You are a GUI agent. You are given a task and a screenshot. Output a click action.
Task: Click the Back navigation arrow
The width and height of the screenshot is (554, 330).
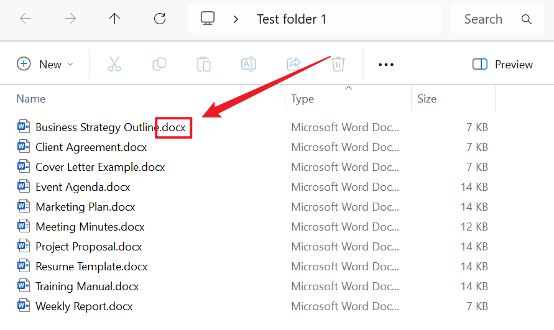25,19
